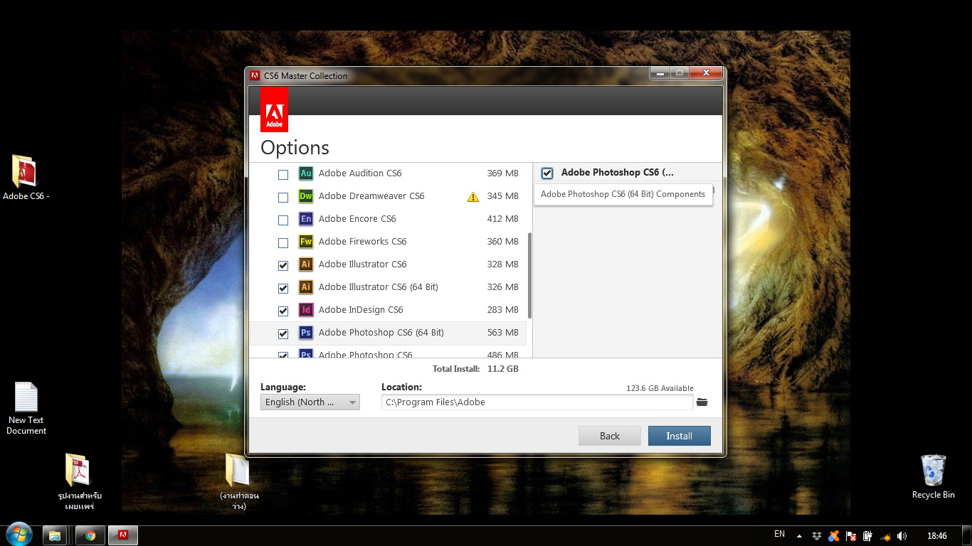Click the Ai icon for Illustrator CS6
The image size is (972, 546).
305,264
